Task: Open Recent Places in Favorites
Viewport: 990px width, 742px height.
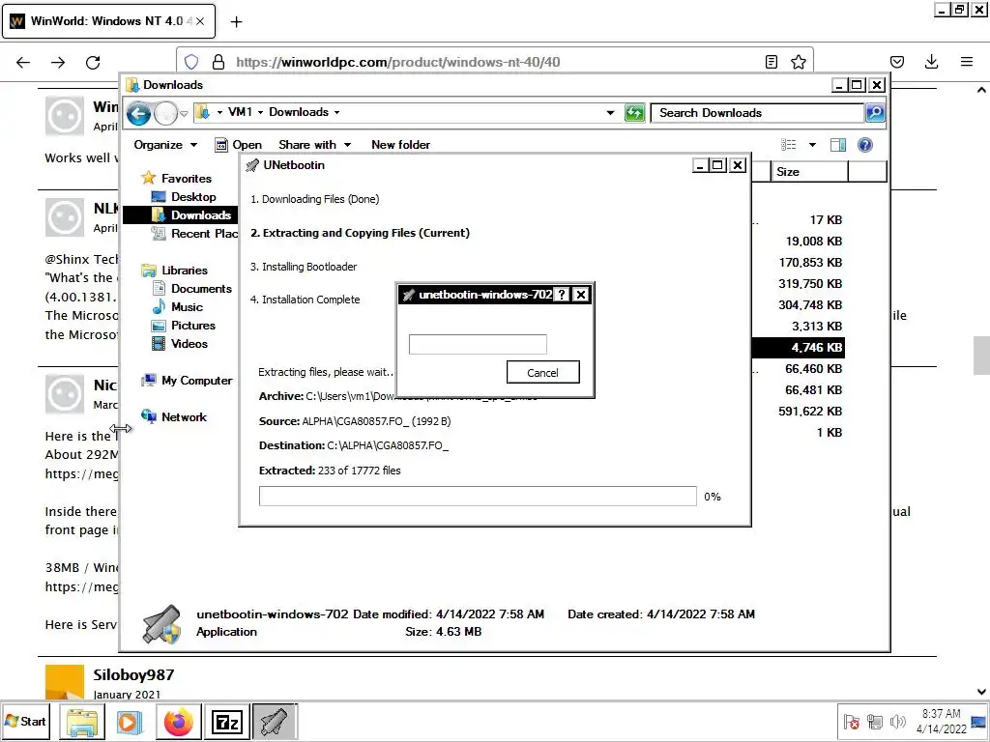Action: pyautogui.click(x=194, y=234)
